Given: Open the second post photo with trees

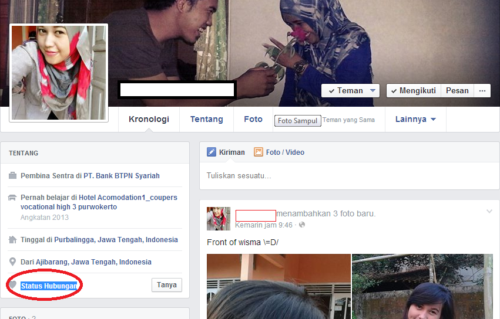Looking at the screenshot, I should click(x=422, y=286).
